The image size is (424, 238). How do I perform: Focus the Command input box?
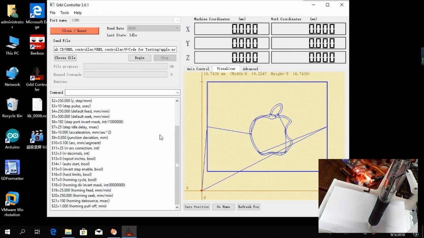[120, 93]
